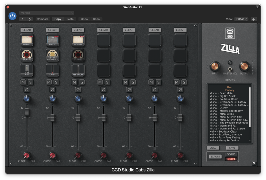Invert phase on channel 6
Screen dimensions: 266x180
coord(155,89)
